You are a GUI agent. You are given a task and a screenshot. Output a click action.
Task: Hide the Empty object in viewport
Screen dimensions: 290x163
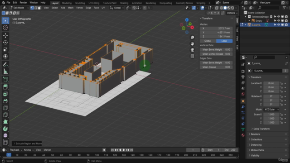(x=279, y=21)
